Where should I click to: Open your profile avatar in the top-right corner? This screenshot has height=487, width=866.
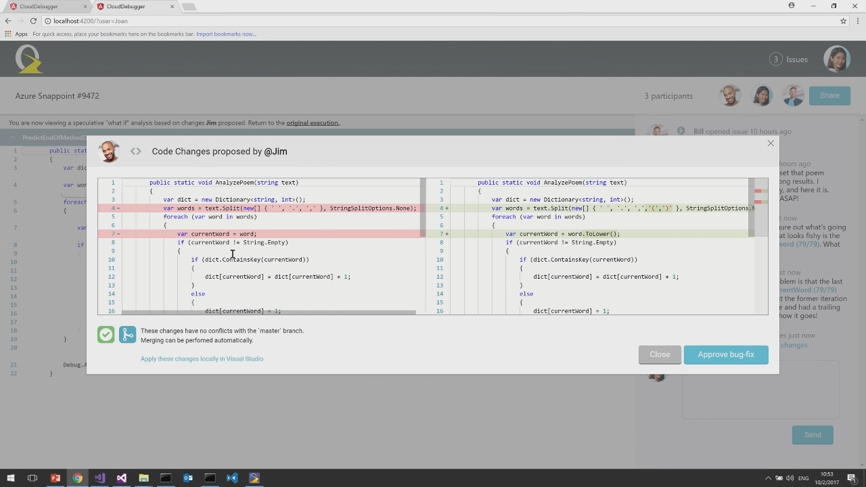pos(837,59)
